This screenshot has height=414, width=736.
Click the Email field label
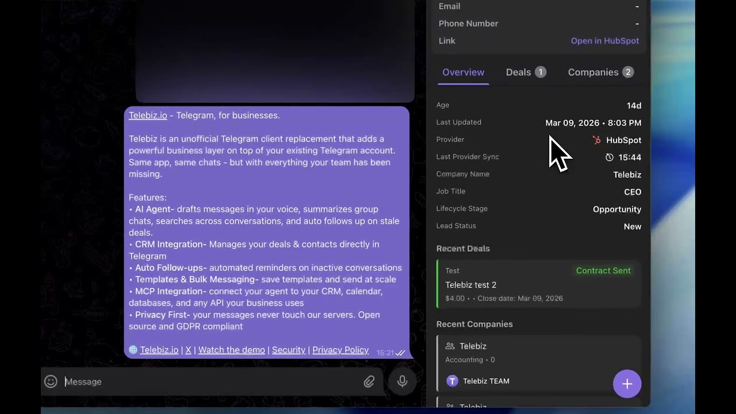pos(450,6)
